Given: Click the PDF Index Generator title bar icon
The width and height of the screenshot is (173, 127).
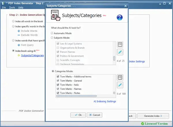Looking at the screenshot, I should [3, 3].
